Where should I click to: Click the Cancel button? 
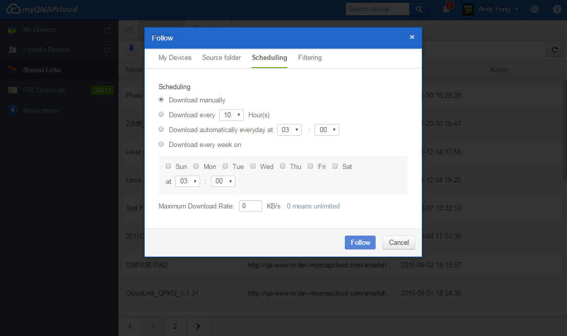click(399, 243)
